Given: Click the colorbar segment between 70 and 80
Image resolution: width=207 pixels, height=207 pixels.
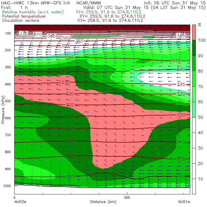Looking at the screenshot, I should pyautogui.click(x=194, y=79).
